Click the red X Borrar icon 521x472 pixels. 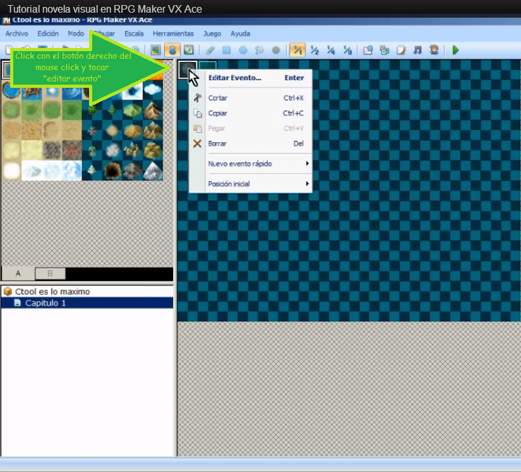point(198,143)
